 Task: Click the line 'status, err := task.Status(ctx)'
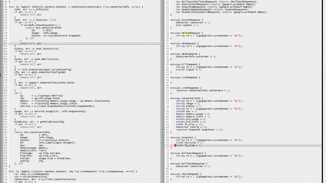coord(36,49)
